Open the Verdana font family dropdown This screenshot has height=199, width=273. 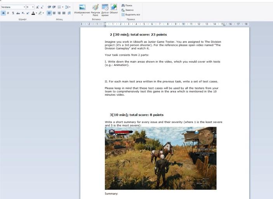tap(24, 7)
